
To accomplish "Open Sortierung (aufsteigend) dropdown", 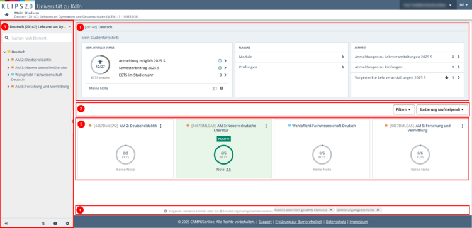I will point(442,110).
